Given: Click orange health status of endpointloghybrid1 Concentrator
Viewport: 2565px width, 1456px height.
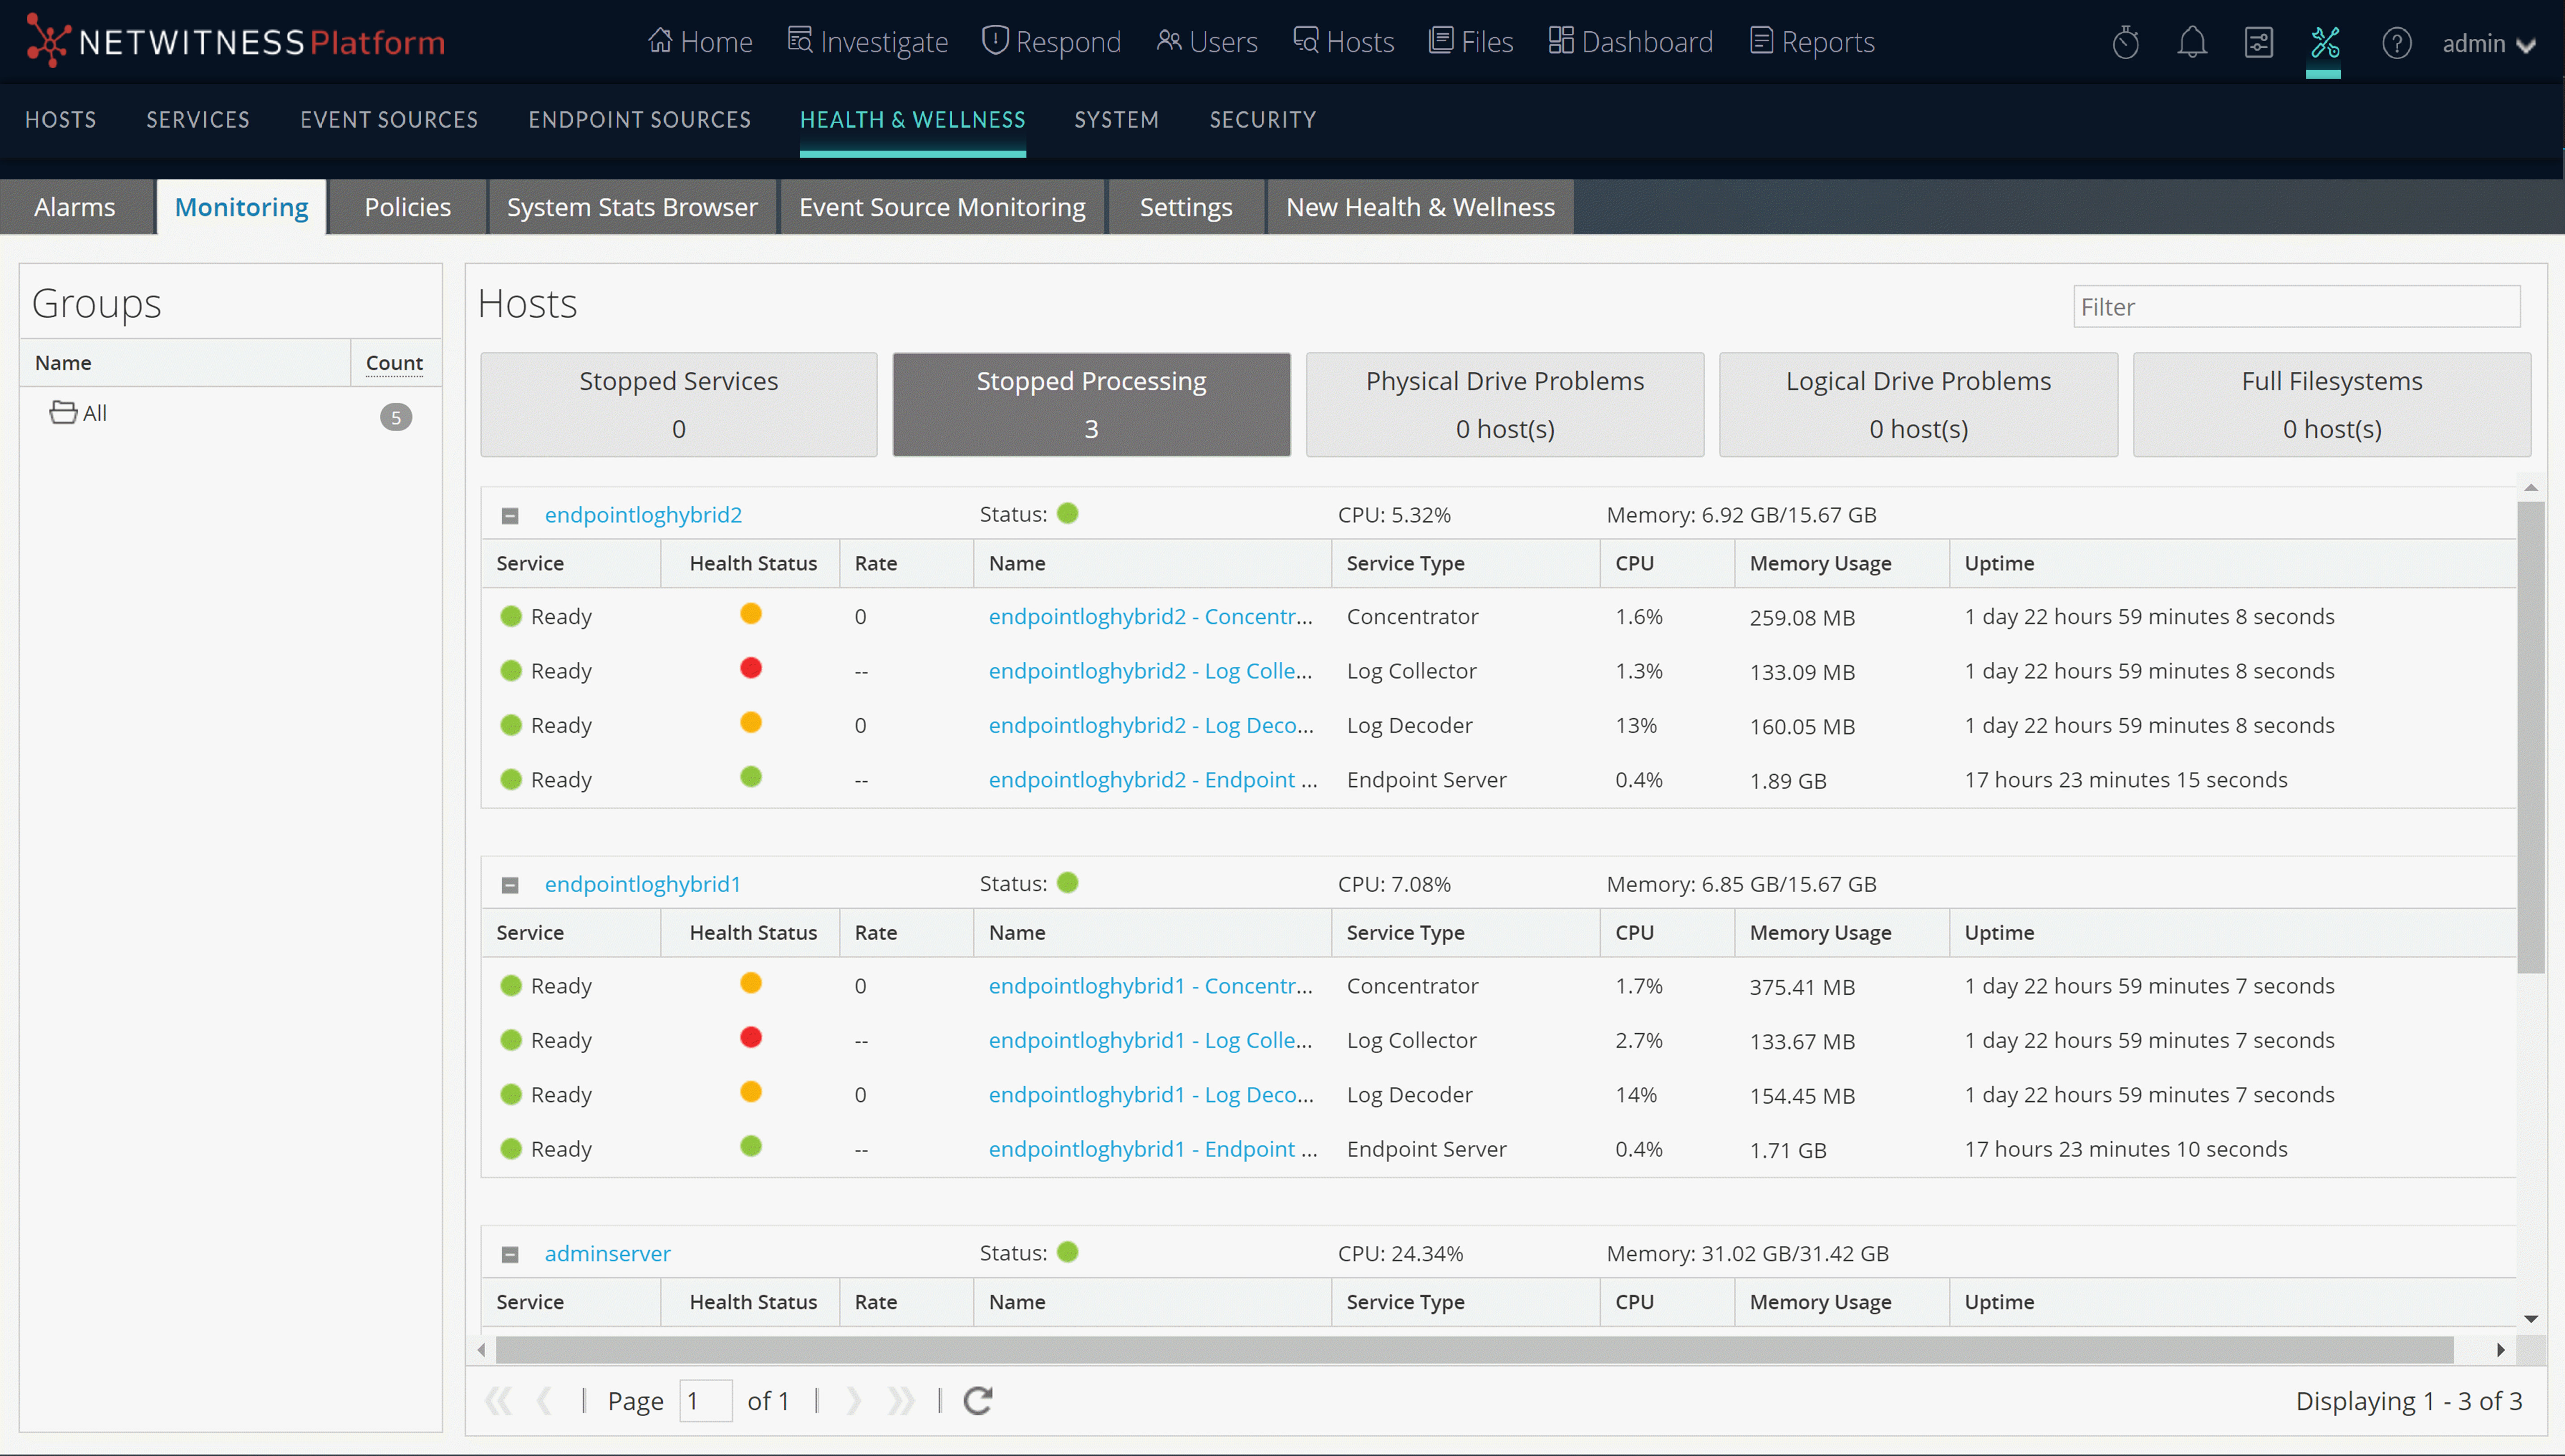Looking at the screenshot, I should pos(751,983).
